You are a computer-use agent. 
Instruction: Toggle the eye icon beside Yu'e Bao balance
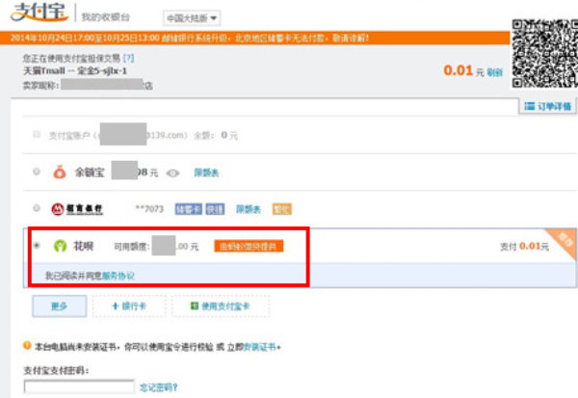click(x=173, y=173)
